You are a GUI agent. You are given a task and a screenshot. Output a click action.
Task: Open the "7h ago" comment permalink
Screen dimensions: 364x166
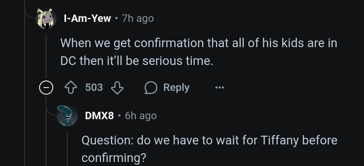click(138, 19)
